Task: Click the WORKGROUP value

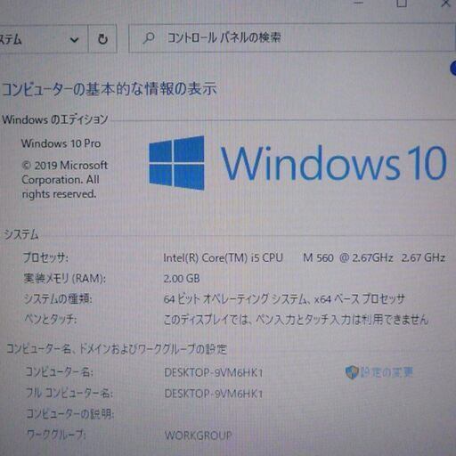Action: pos(199,436)
